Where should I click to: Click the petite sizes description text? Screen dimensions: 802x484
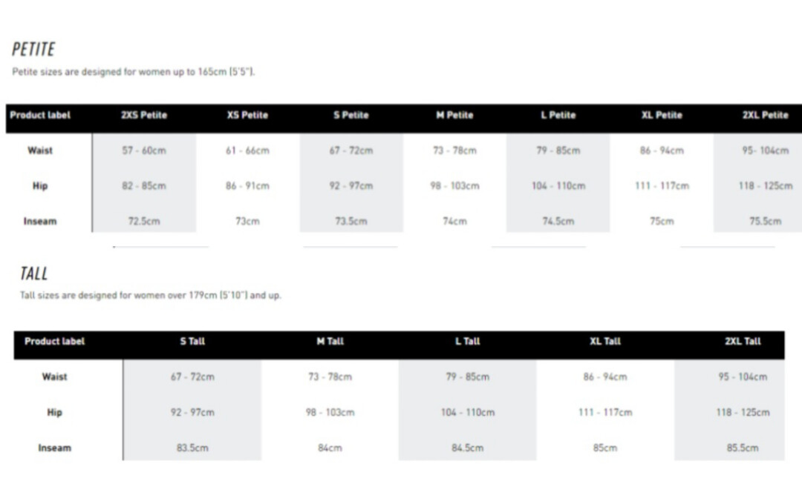134,73
